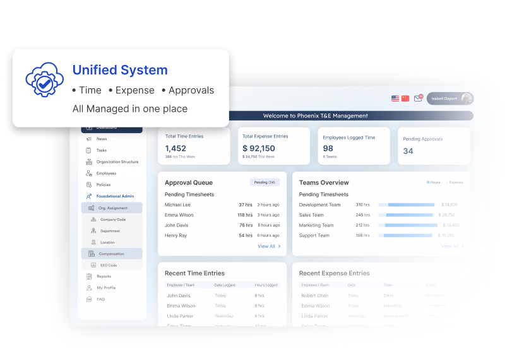Switch language with the US flag
This screenshot has height=354, width=512.
click(x=395, y=98)
